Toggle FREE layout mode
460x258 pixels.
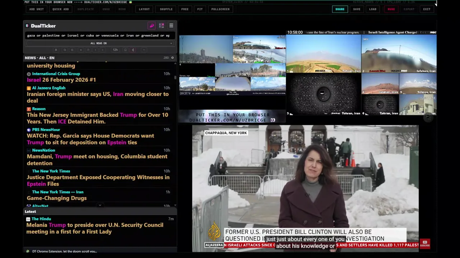pos(185,9)
